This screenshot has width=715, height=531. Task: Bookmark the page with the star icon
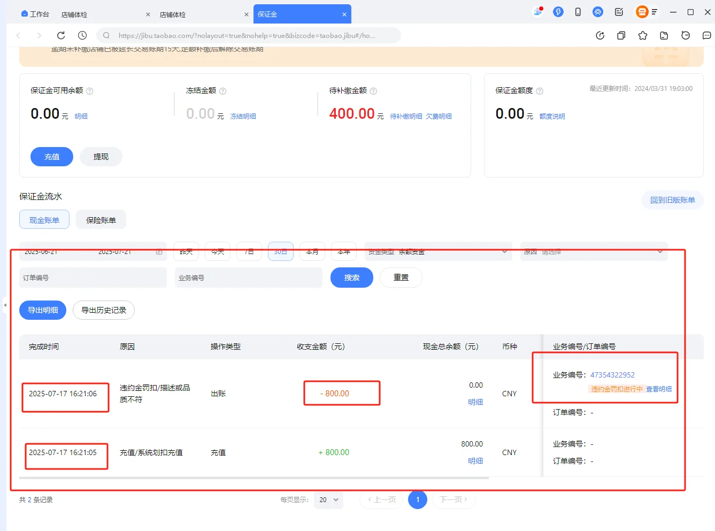[643, 35]
